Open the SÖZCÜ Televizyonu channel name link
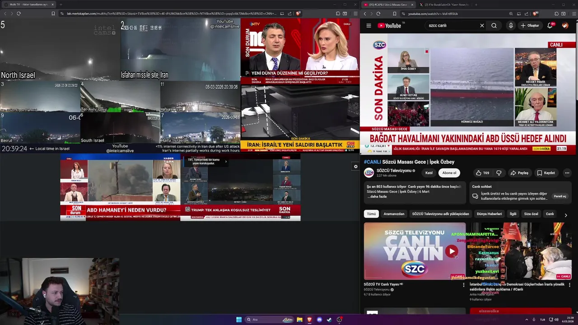578x325 pixels. pyautogui.click(x=394, y=171)
